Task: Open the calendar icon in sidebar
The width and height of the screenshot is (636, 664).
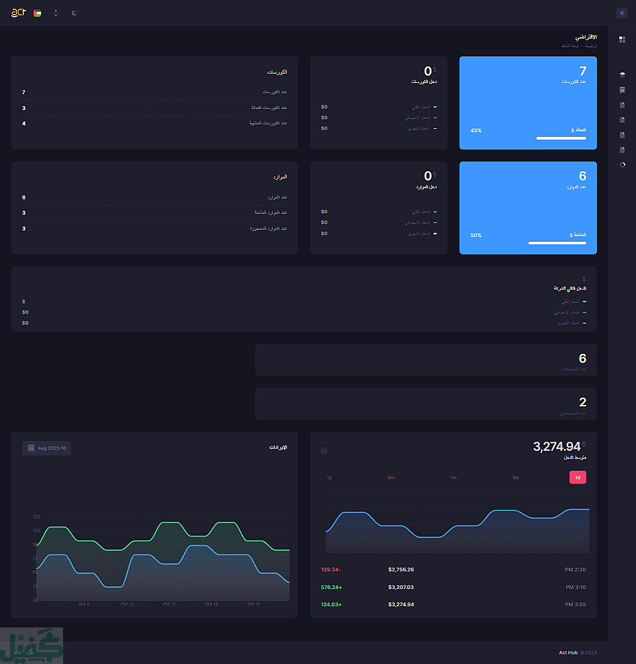Action: [x=622, y=90]
